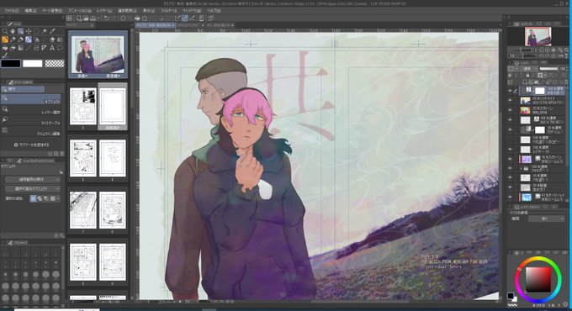Image resolution: width=572 pixels, height=311 pixels.
Task: Select オブジェクト sub tool
Action: [x=30, y=99]
